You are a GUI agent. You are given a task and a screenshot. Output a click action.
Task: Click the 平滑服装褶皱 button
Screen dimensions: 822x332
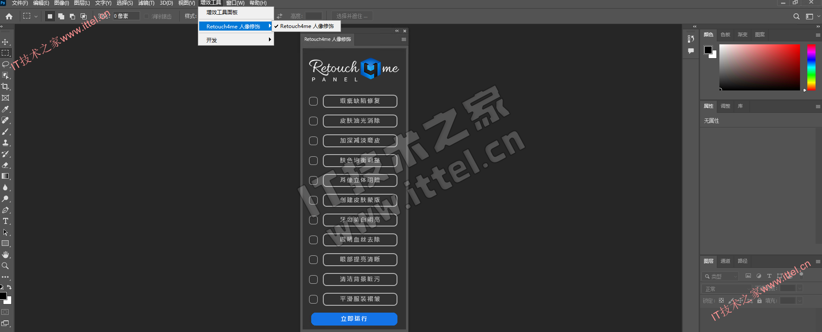[x=360, y=299]
